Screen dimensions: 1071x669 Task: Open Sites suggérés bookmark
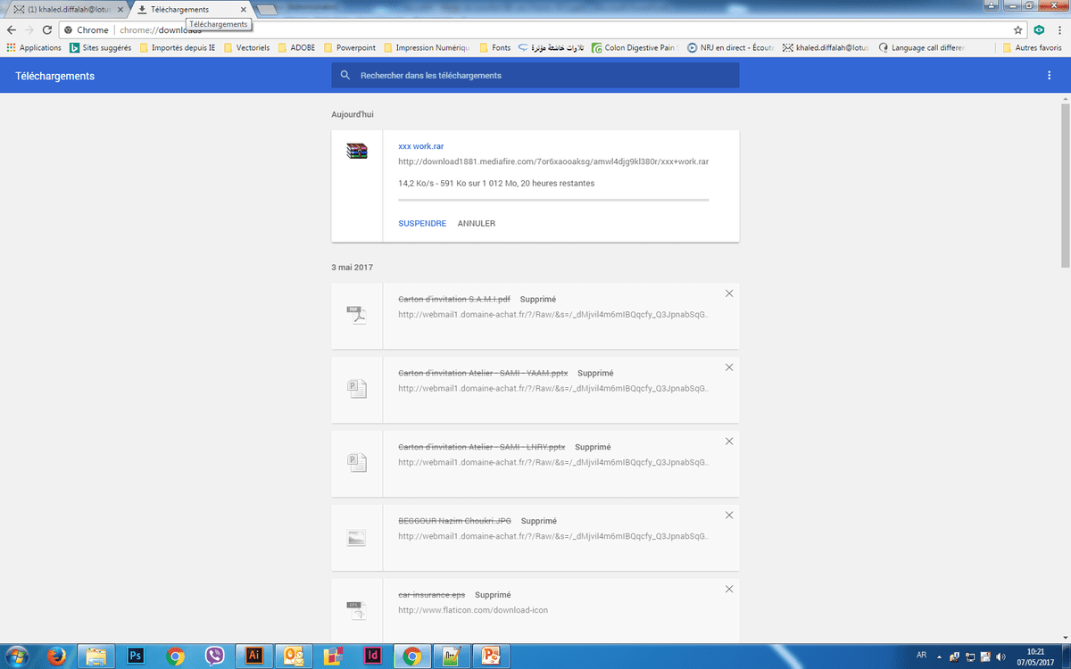coord(100,48)
